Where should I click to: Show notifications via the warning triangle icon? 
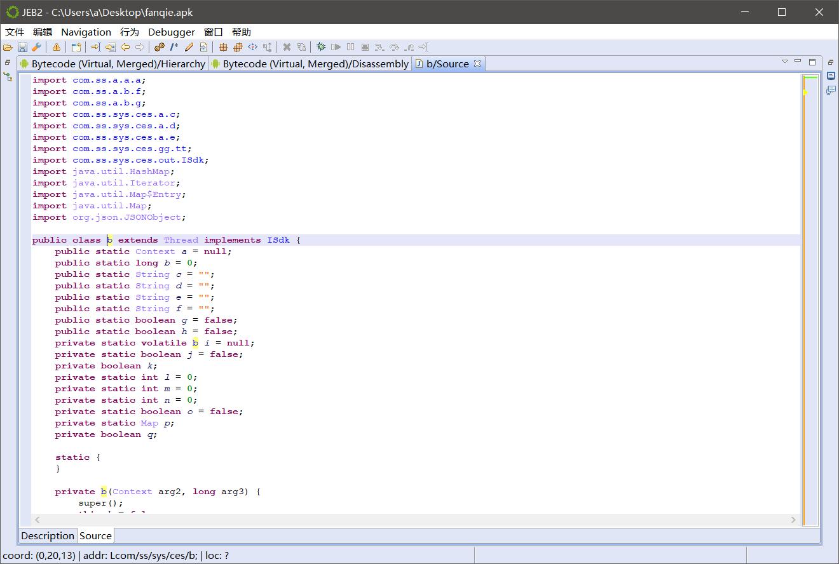[x=56, y=47]
